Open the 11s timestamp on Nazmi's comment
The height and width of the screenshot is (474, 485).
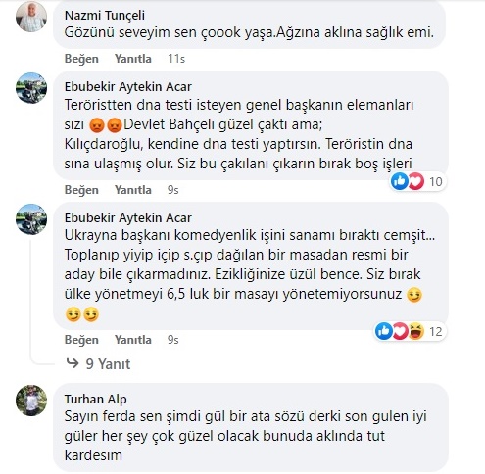pyautogui.click(x=176, y=59)
